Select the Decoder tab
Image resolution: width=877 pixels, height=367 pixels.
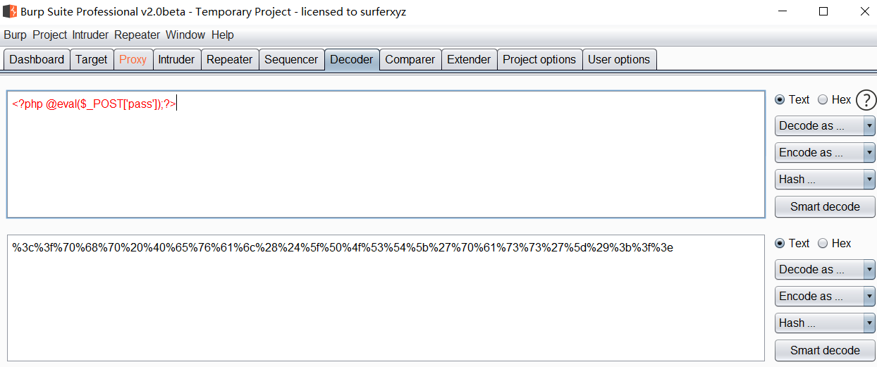coord(352,60)
